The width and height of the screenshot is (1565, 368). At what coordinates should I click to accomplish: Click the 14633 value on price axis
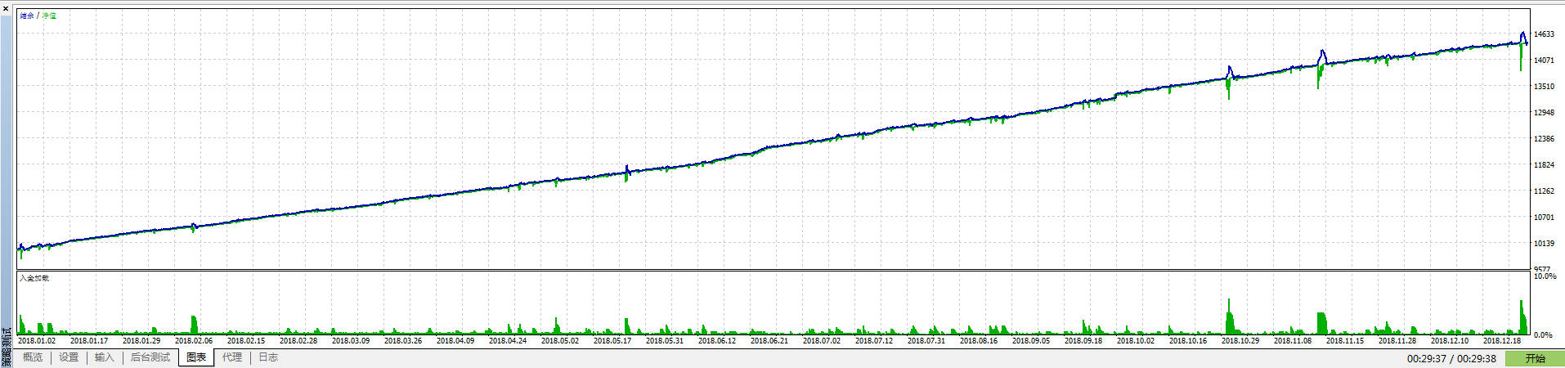coord(1544,34)
